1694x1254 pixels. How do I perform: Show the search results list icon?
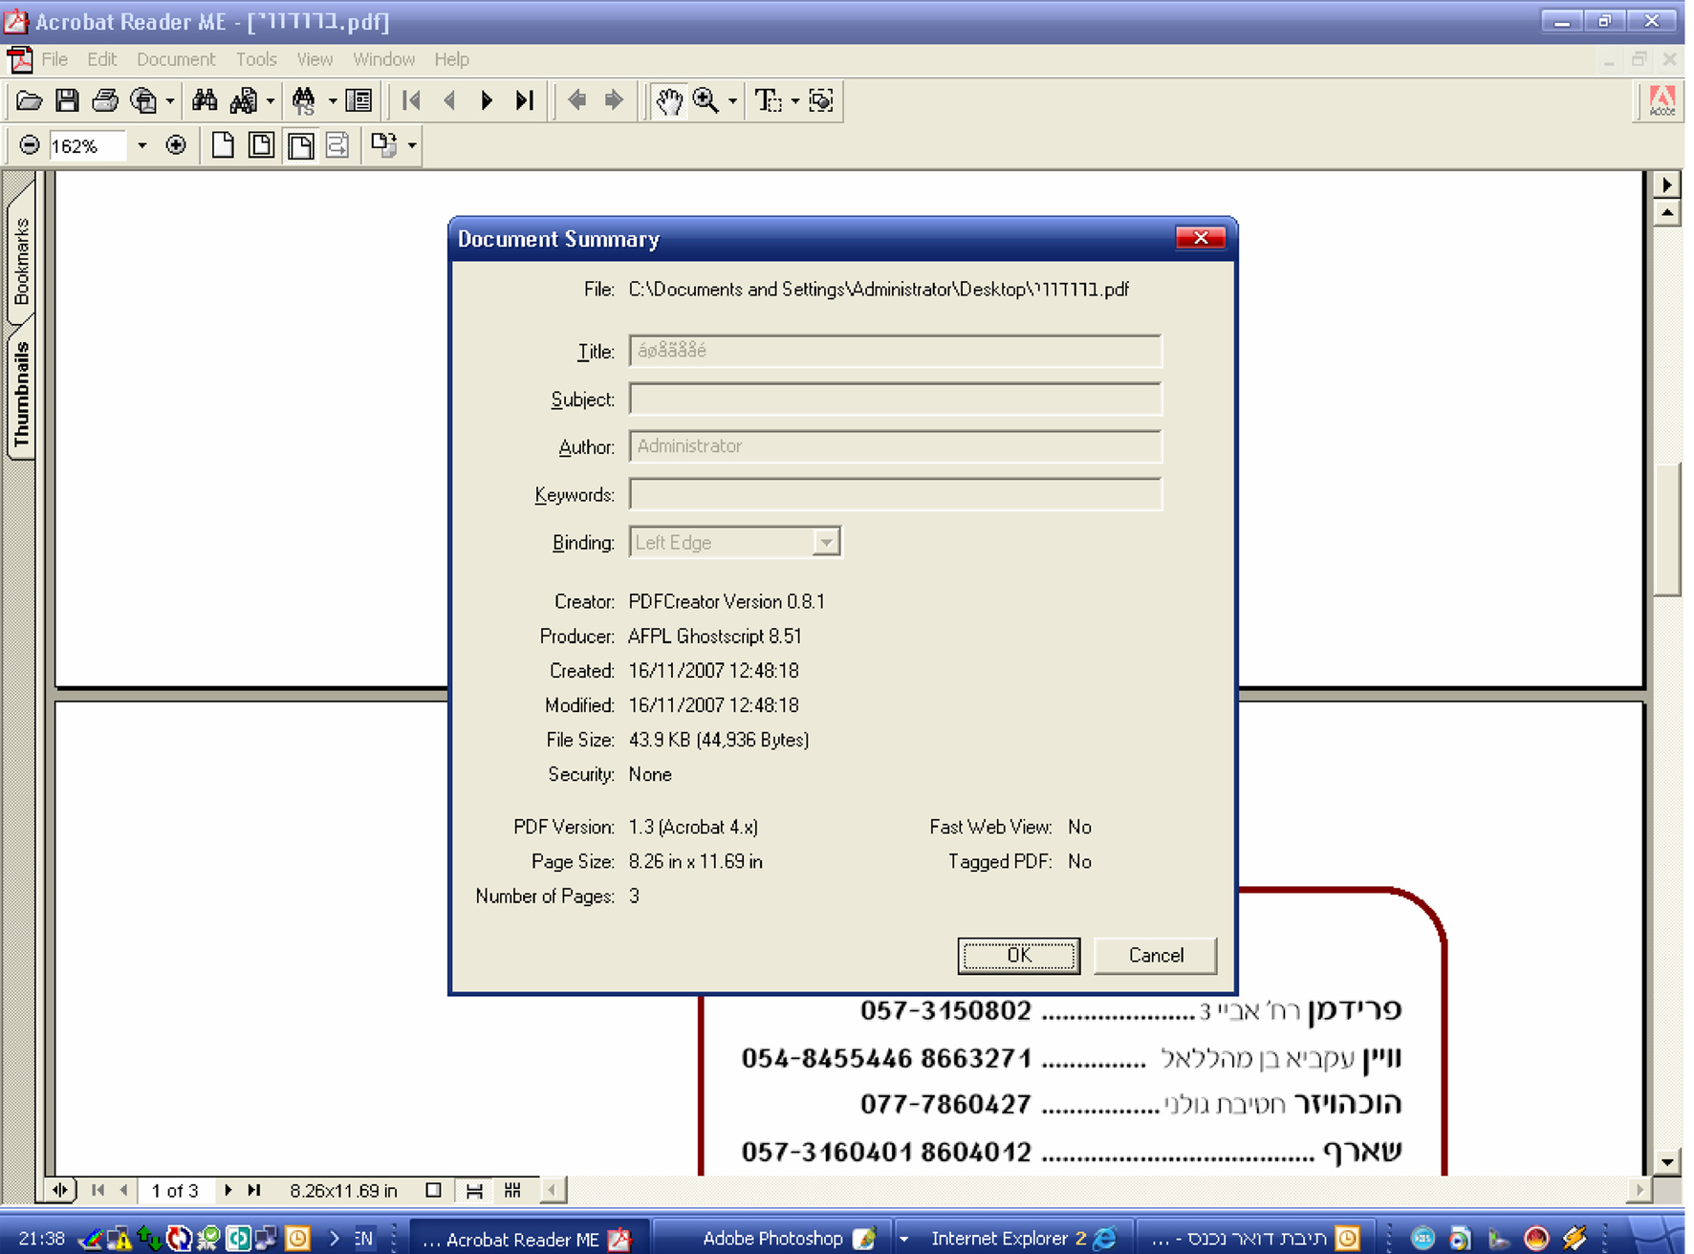[x=359, y=100]
